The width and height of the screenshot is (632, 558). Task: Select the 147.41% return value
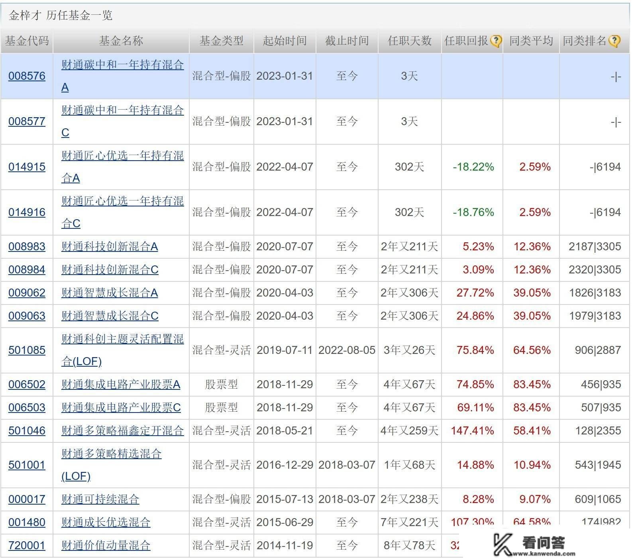[x=473, y=430]
